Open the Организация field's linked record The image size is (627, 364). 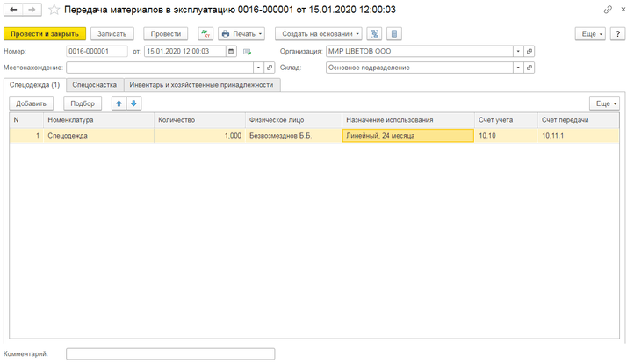click(530, 51)
